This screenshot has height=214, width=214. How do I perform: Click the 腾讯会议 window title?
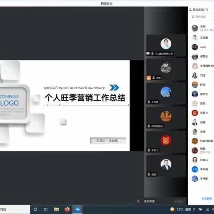point(107,4)
